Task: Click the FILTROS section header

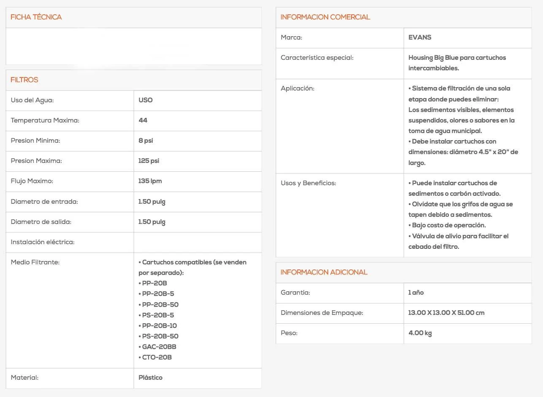Action: click(x=24, y=80)
